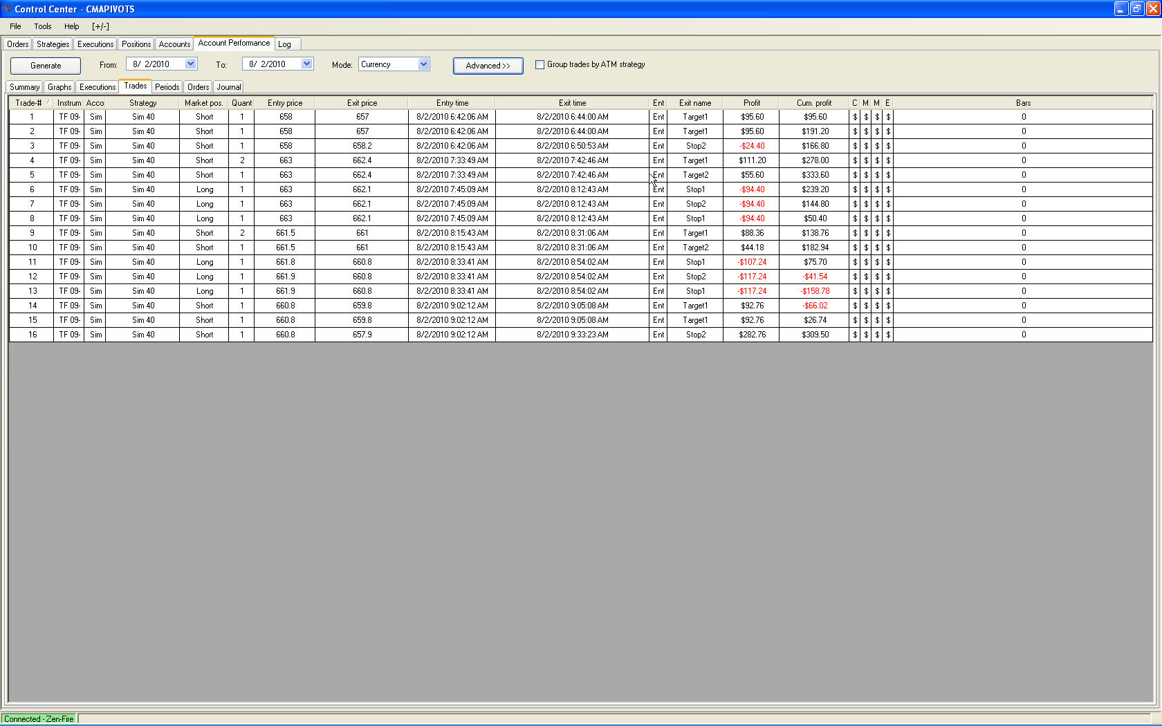
Task: Sort by the Market pos. column header
Action: [204, 103]
